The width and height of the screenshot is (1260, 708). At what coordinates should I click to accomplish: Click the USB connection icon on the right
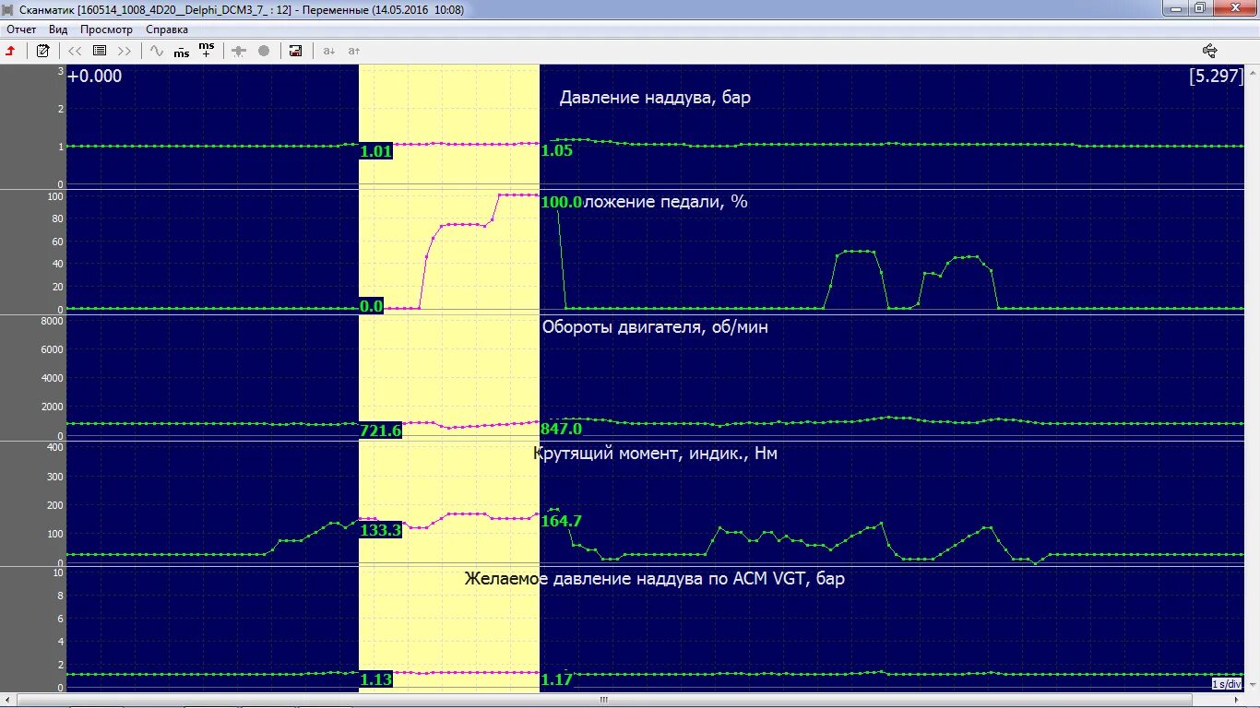1210,51
